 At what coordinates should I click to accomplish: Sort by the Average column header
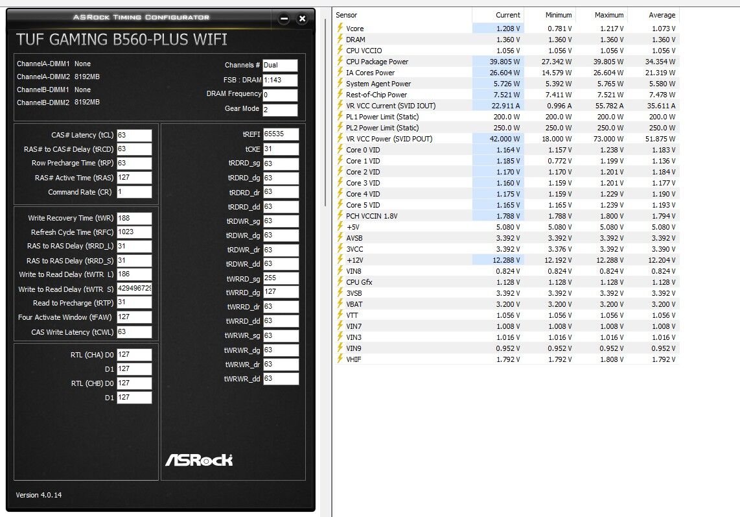click(654, 15)
